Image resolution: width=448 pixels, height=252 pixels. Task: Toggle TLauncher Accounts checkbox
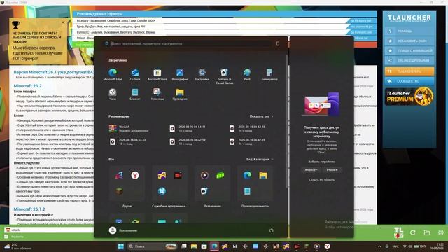click(6, 237)
